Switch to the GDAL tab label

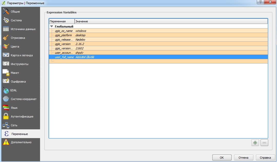tap(13, 90)
